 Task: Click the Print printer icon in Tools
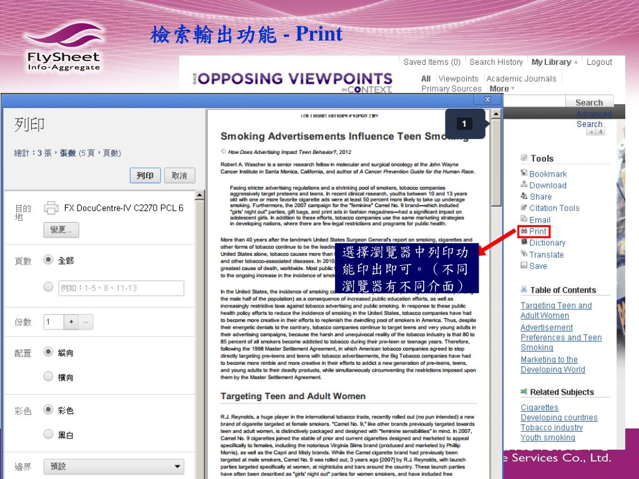click(524, 231)
